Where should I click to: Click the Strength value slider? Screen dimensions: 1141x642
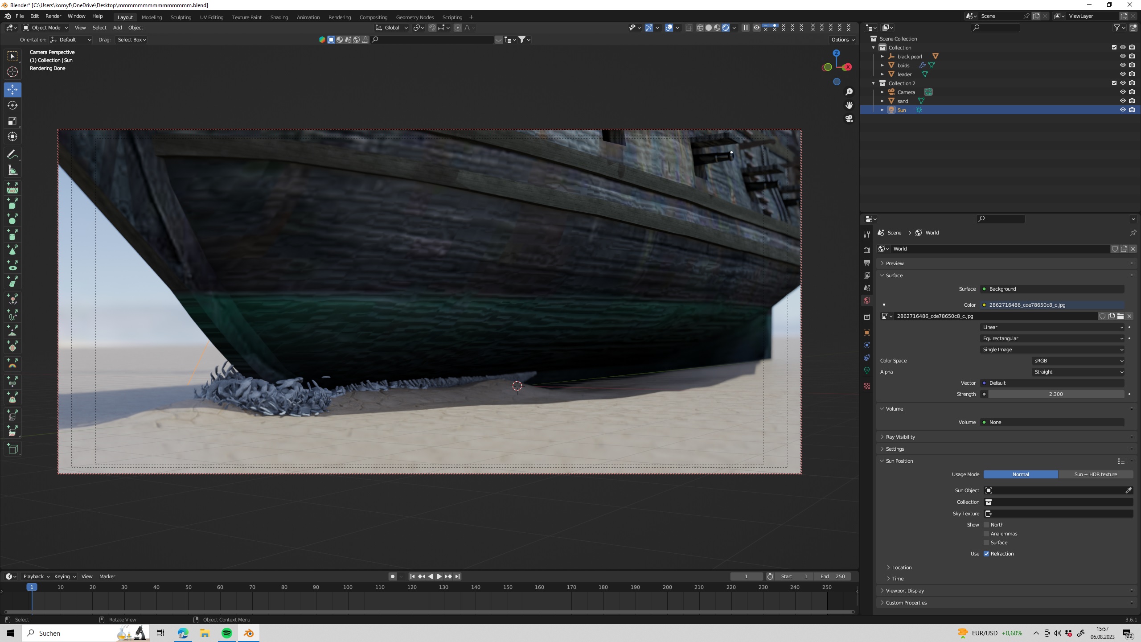pyautogui.click(x=1055, y=394)
